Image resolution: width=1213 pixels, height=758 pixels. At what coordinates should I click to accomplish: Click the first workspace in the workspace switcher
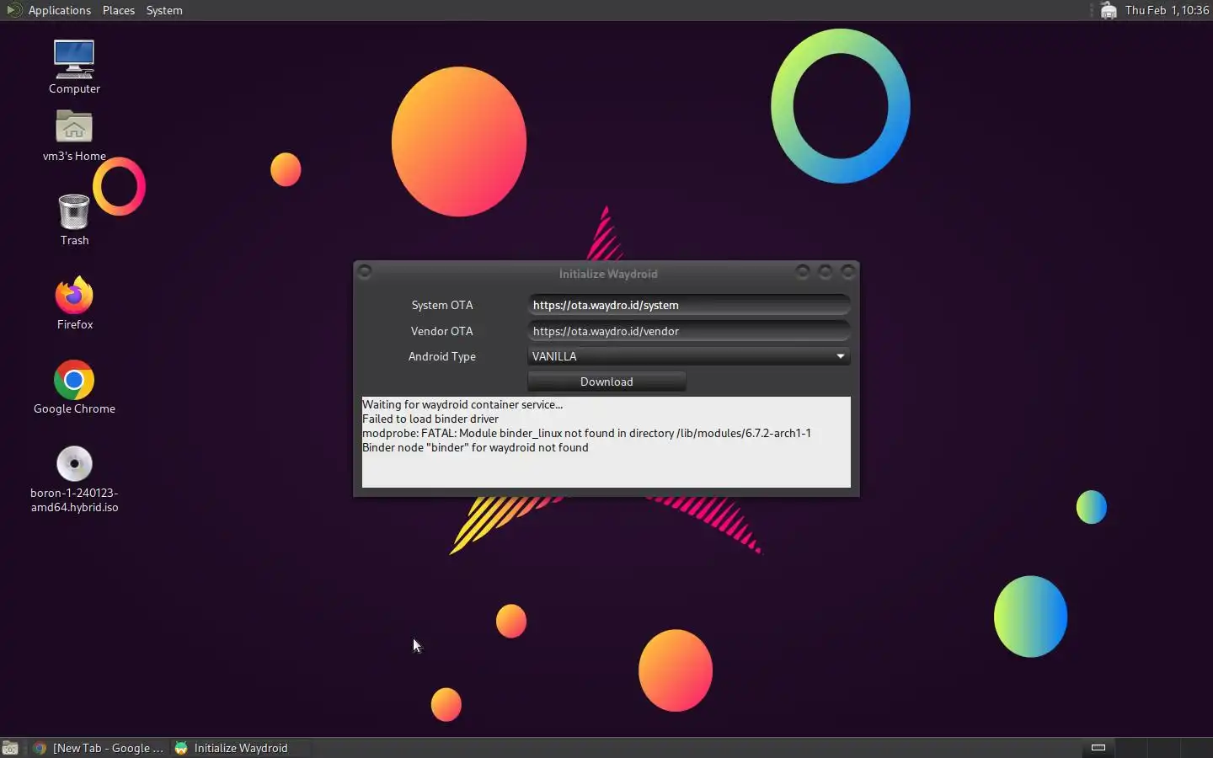point(1098,747)
